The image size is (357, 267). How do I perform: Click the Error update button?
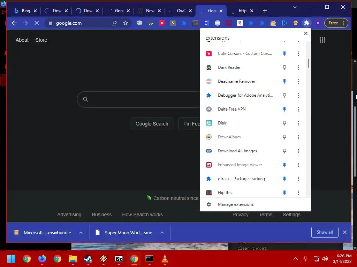(336, 23)
